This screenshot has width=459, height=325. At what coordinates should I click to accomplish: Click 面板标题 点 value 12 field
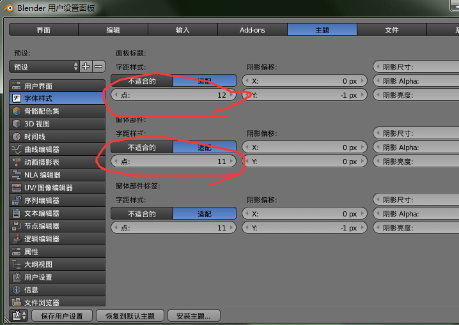click(173, 95)
